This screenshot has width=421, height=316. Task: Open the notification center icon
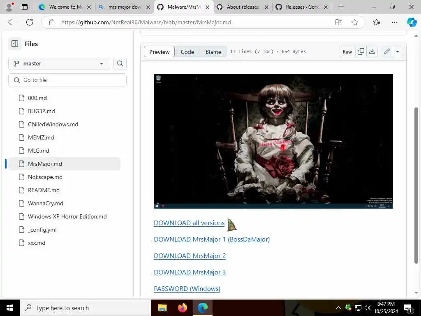(408, 308)
